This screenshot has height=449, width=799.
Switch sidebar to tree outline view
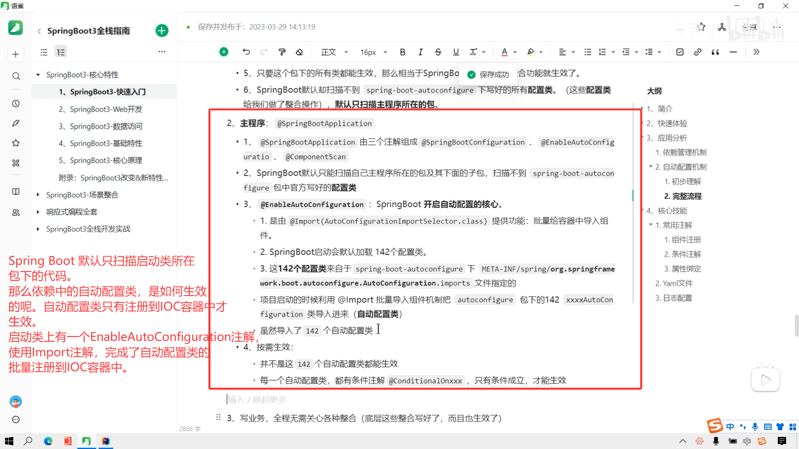(x=61, y=52)
